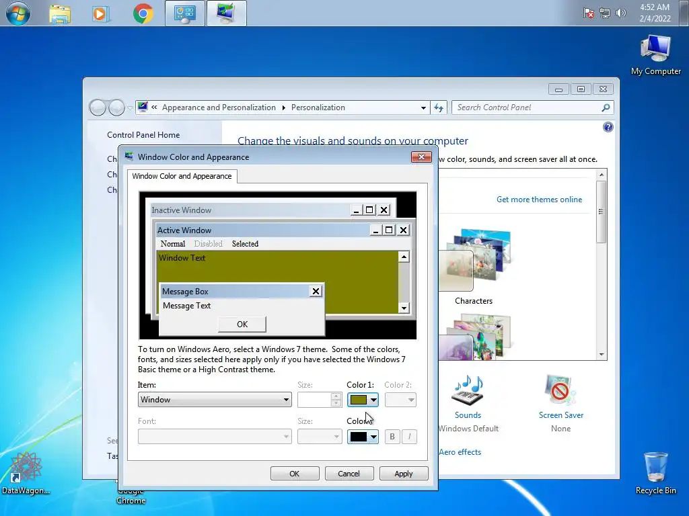
Task: Switch to the Control Panel taskbar button
Action: (x=184, y=13)
